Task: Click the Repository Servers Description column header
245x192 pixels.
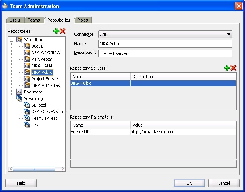Action: click(x=183, y=77)
